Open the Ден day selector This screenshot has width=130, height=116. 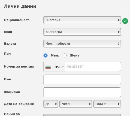(51, 104)
